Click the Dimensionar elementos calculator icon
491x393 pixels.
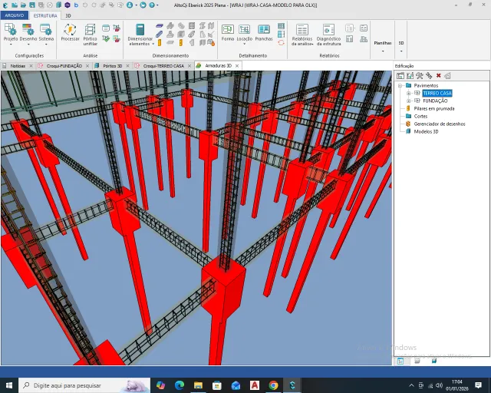point(140,30)
